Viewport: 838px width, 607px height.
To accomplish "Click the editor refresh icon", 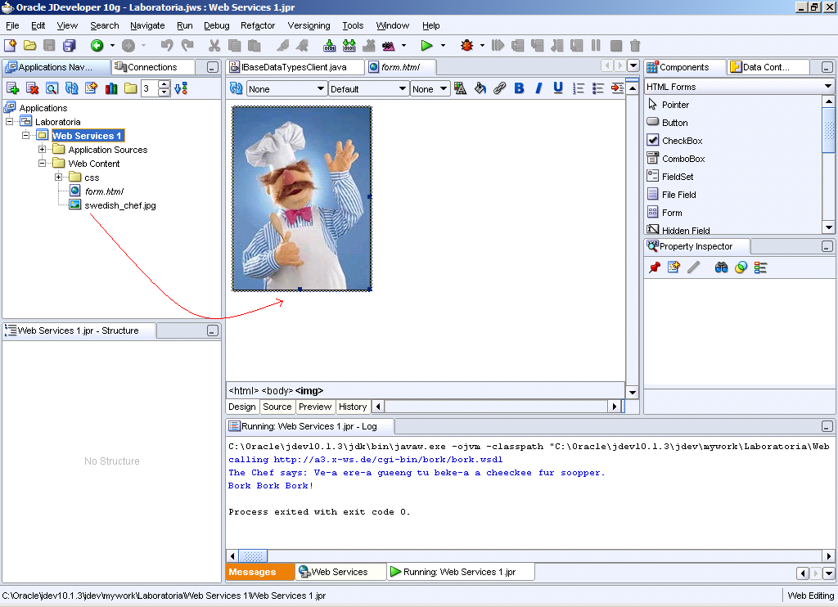I will pyautogui.click(x=237, y=88).
